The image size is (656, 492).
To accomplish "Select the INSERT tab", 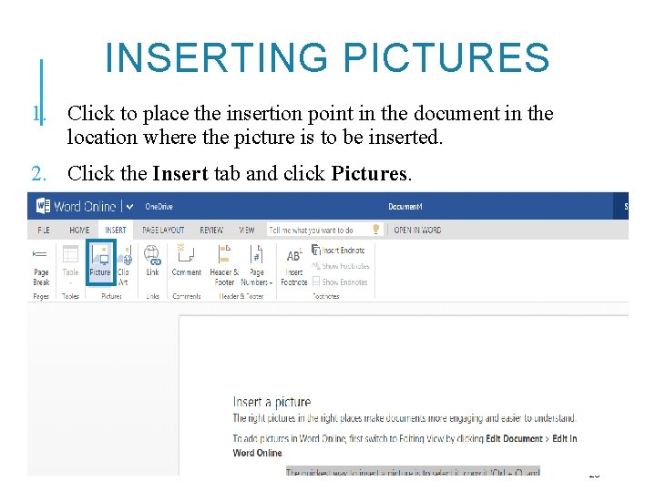I will [x=116, y=231].
